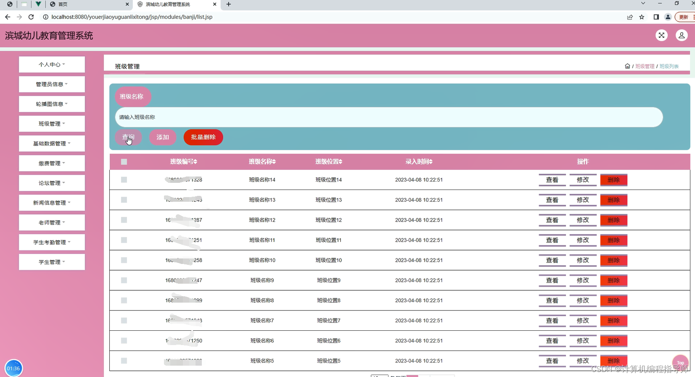Screen dimensions: 695x377
Task: Edit 班级名称13 with 修改 button
Action: click(583, 200)
